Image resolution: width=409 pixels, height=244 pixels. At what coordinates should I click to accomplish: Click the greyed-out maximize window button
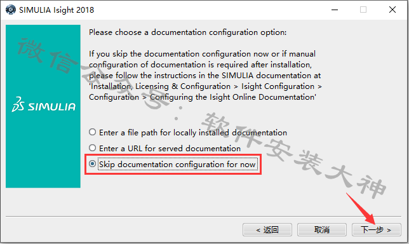[x=363, y=10]
